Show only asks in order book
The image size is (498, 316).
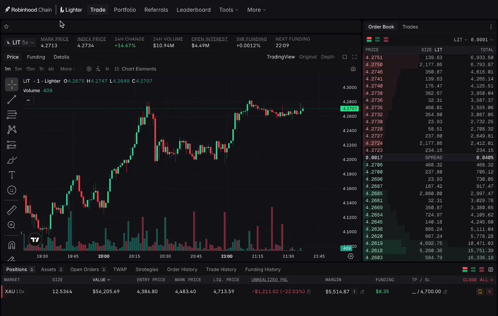(386, 40)
